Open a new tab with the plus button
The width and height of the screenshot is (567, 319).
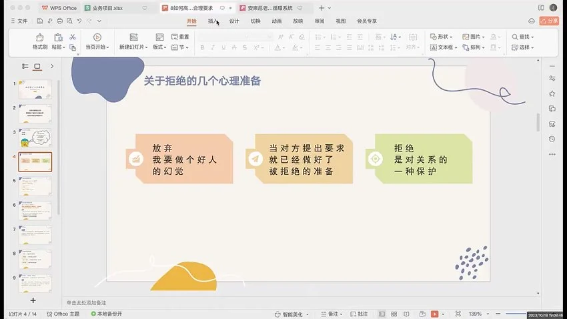click(x=322, y=7)
